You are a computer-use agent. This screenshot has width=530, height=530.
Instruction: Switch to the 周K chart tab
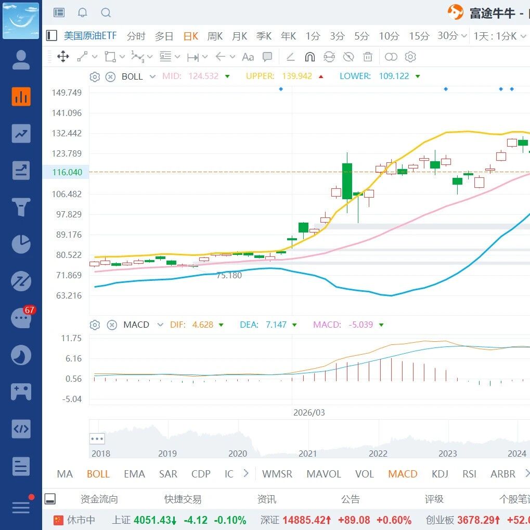(x=215, y=36)
